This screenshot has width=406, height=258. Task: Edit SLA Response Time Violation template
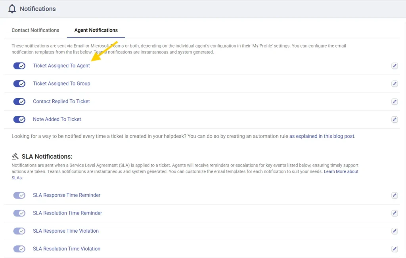(x=394, y=231)
